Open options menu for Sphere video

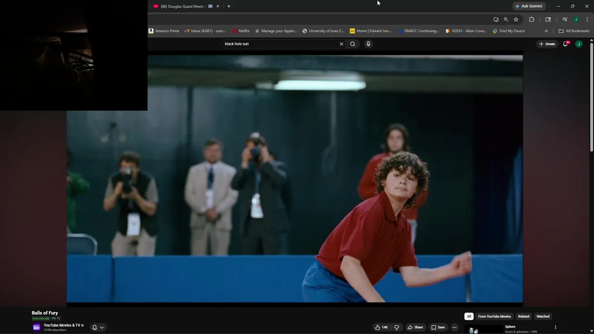(555, 328)
